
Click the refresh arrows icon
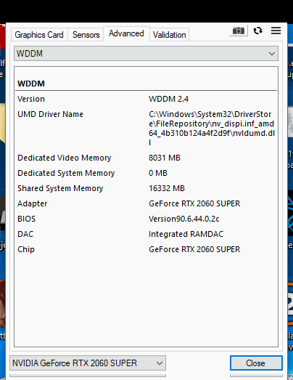pos(257,31)
